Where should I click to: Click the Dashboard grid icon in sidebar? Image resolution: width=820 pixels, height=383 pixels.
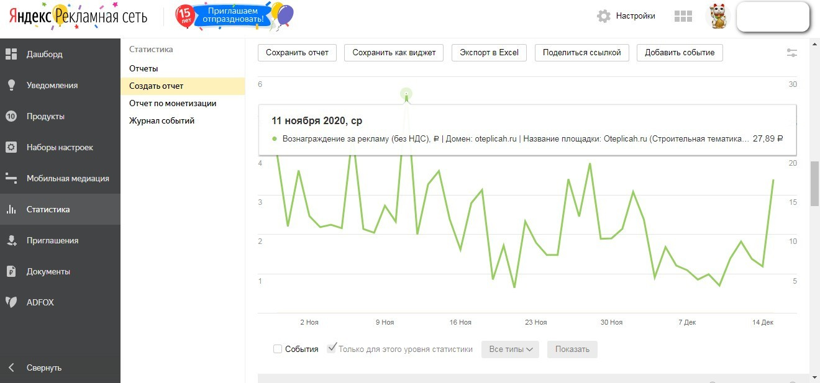pos(11,54)
